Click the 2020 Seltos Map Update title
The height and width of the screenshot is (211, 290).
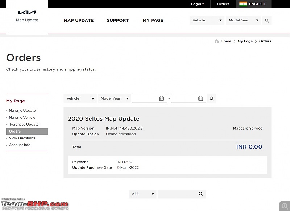pos(104,118)
